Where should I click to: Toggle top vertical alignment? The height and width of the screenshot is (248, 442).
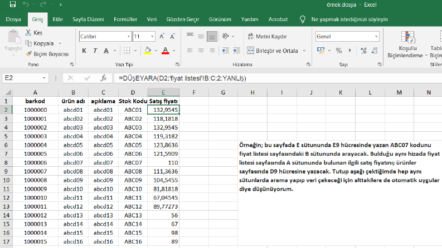(190, 36)
